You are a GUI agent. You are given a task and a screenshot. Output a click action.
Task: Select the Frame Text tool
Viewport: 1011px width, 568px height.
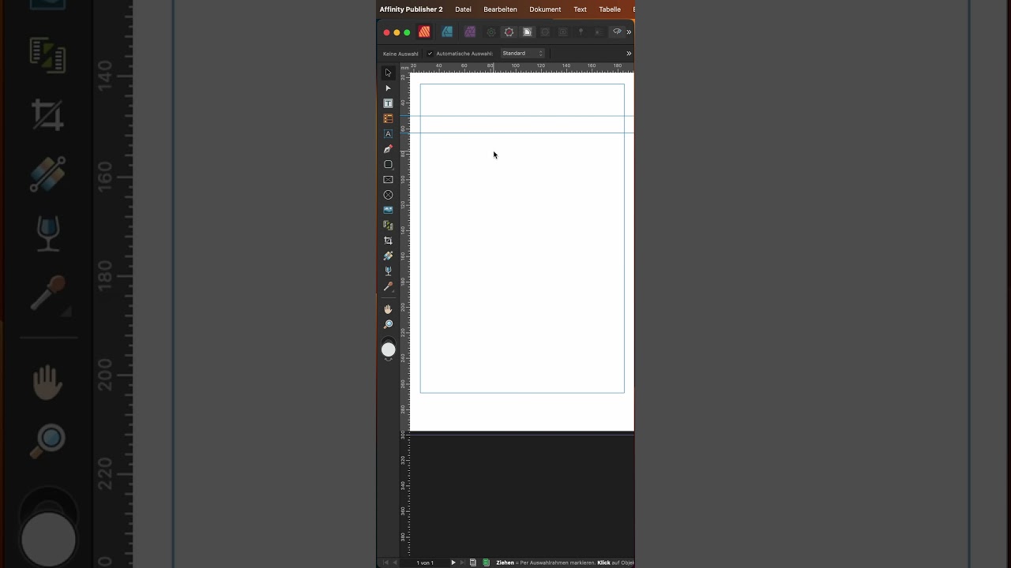388,103
